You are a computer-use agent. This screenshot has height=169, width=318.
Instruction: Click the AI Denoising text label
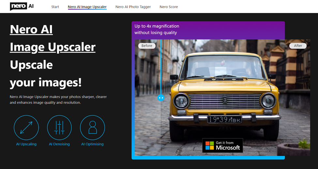(x=59, y=144)
